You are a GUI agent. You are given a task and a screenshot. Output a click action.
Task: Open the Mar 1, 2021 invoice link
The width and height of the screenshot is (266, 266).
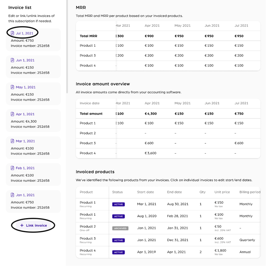(x=25, y=141)
